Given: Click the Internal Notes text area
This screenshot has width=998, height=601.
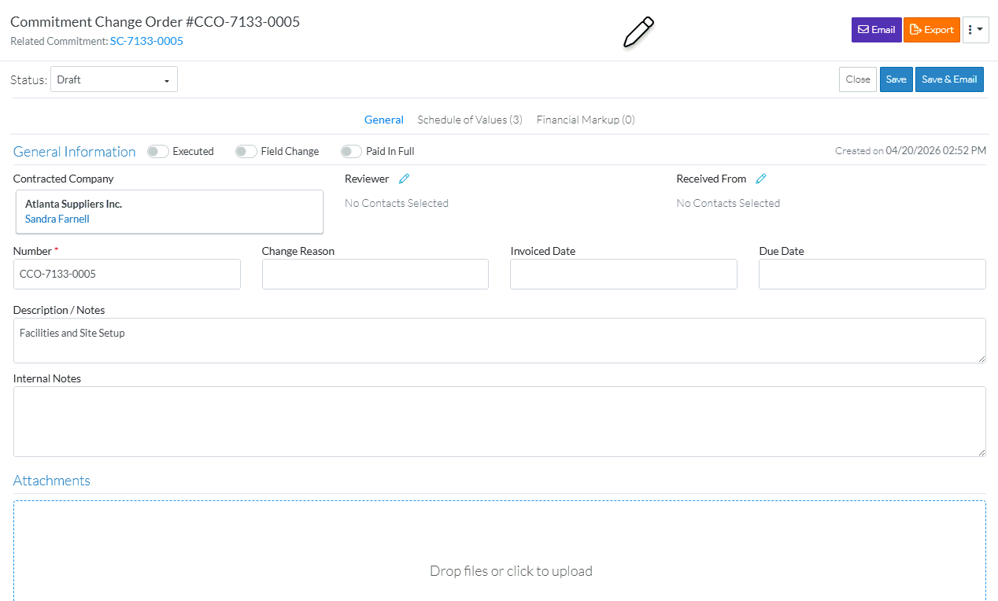Looking at the screenshot, I should click(500, 422).
